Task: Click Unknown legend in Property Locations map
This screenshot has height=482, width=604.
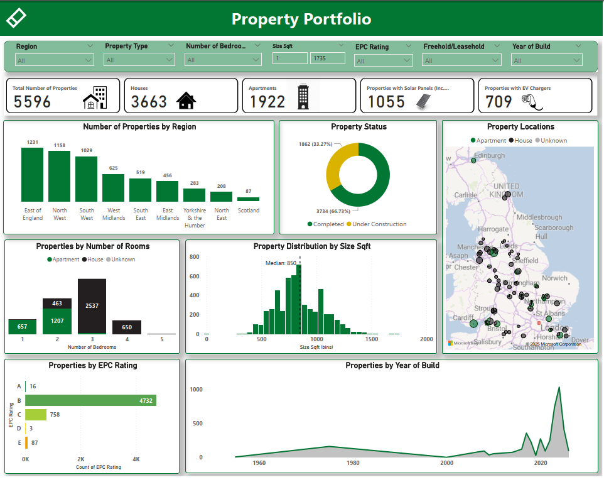Action: click(551, 140)
